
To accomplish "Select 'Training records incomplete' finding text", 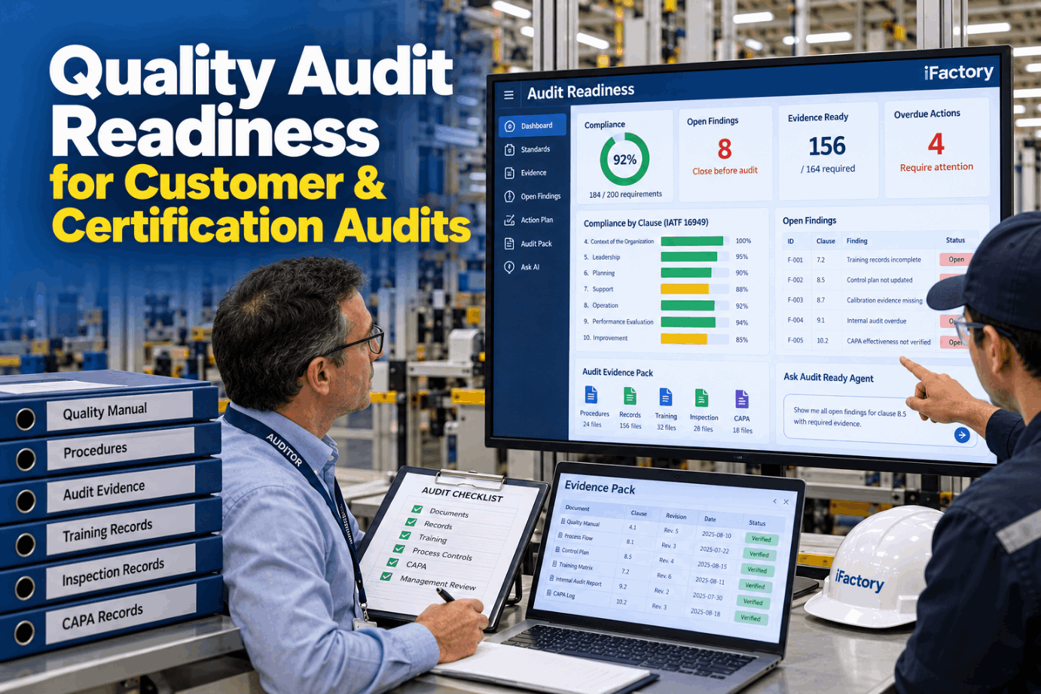I will (x=884, y=260).
